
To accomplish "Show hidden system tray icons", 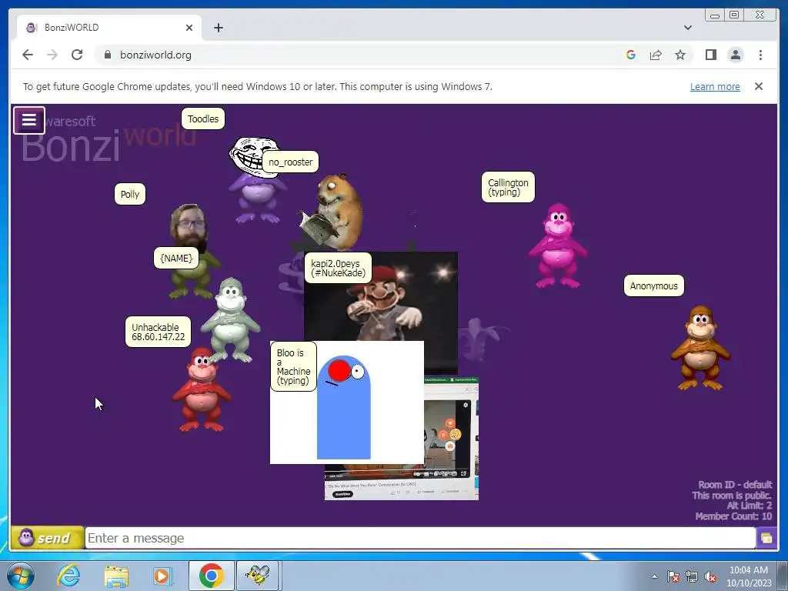I will tap(654, 576).
